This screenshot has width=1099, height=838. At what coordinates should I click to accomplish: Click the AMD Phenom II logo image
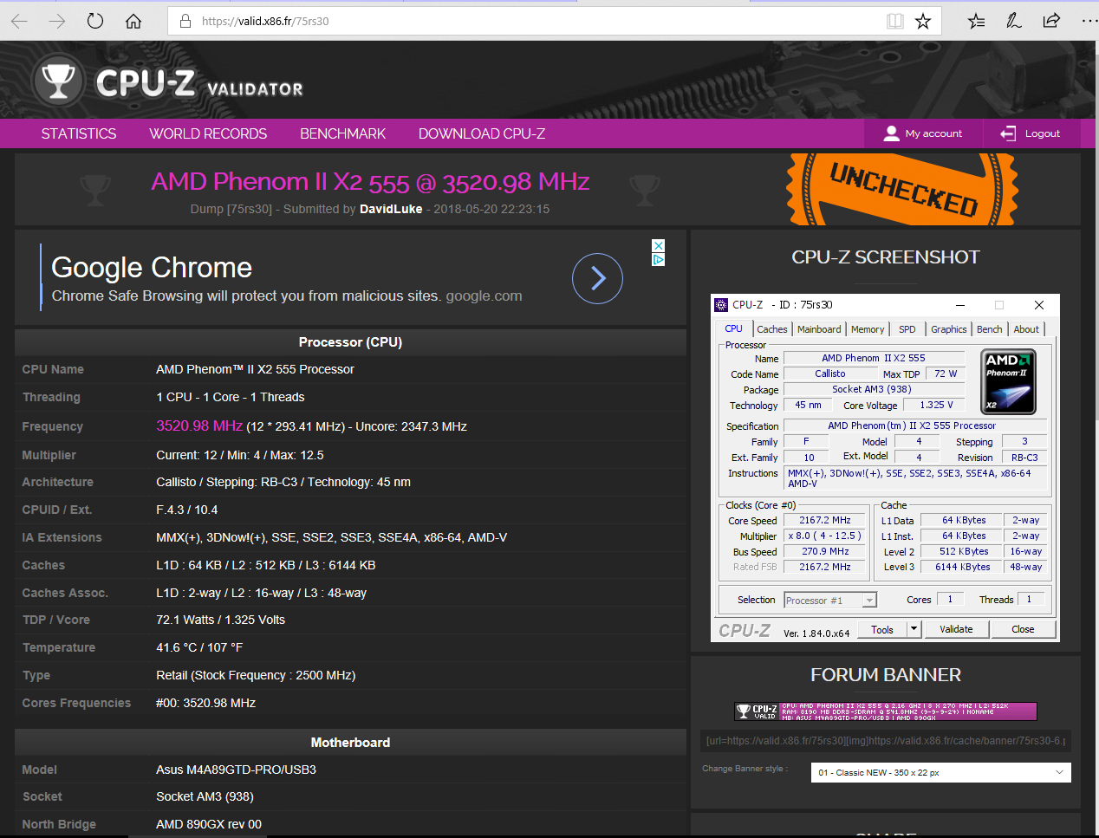point(1009,381)
